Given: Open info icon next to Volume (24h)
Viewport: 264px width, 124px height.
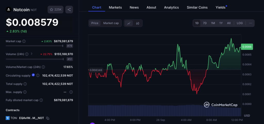Looking at the screenshot, I should click(x=27, y=54).
